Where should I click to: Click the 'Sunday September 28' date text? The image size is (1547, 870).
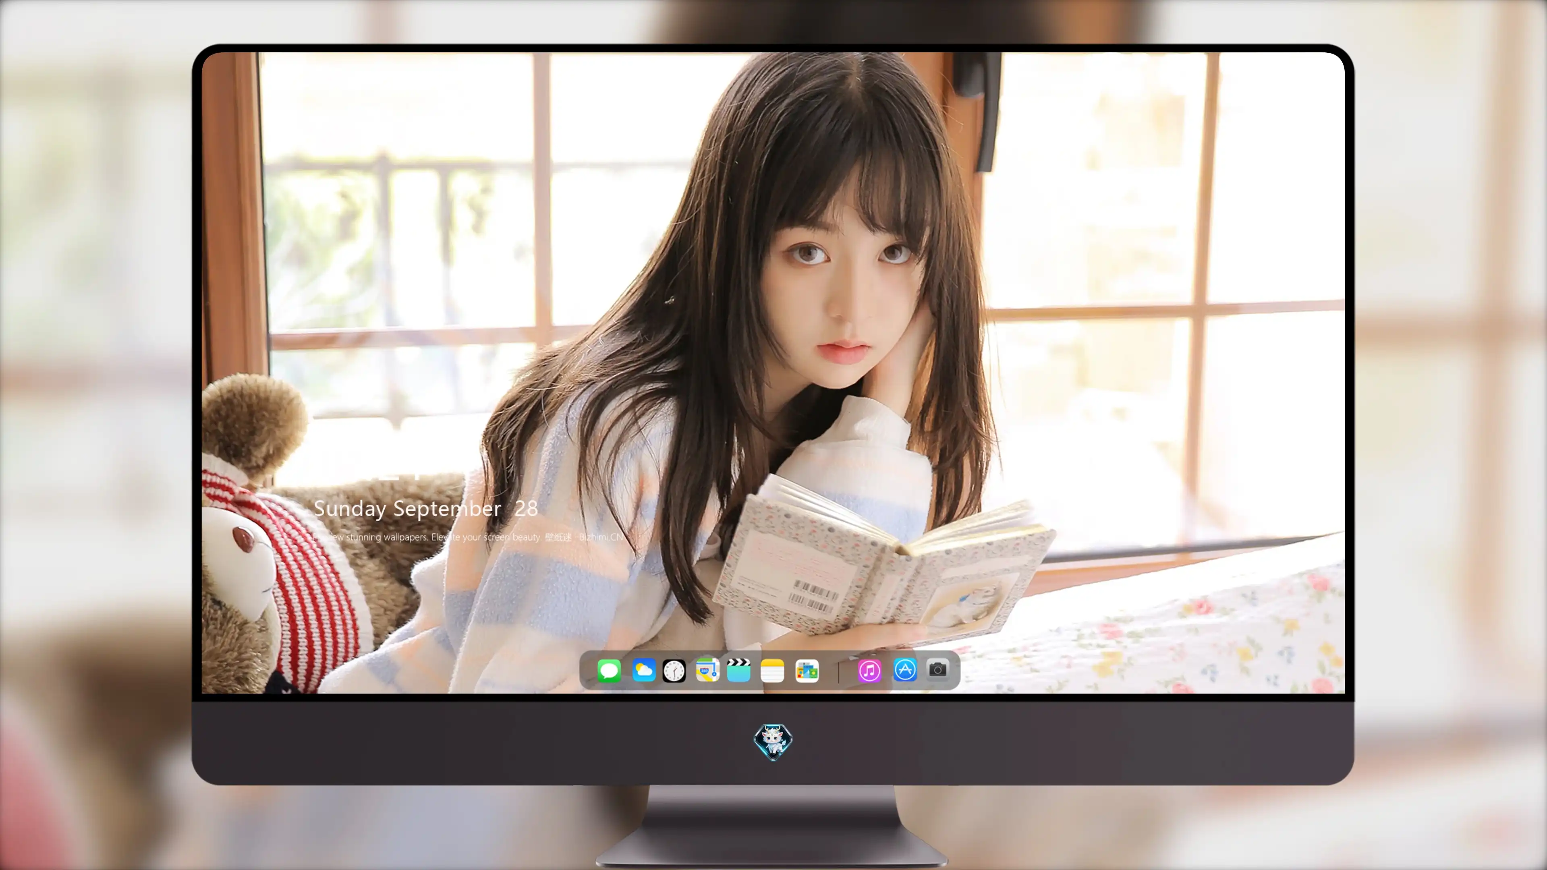point(425,509)
